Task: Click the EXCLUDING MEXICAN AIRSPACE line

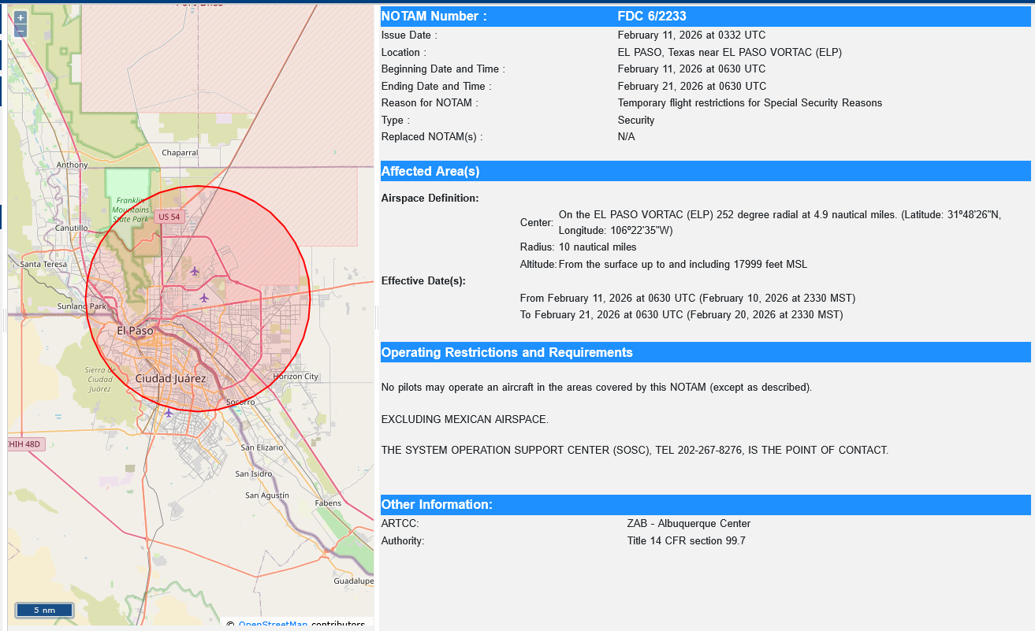Action: click(465, 419)
